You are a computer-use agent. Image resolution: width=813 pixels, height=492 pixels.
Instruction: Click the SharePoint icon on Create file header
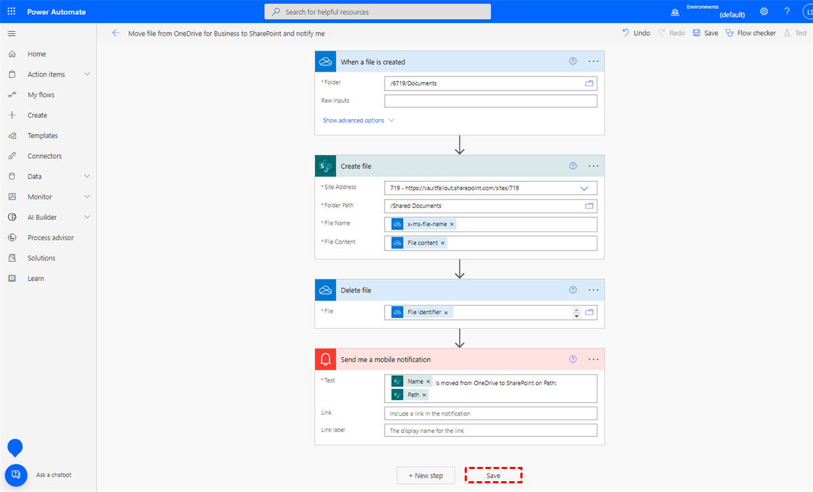[x=326, y=166]
